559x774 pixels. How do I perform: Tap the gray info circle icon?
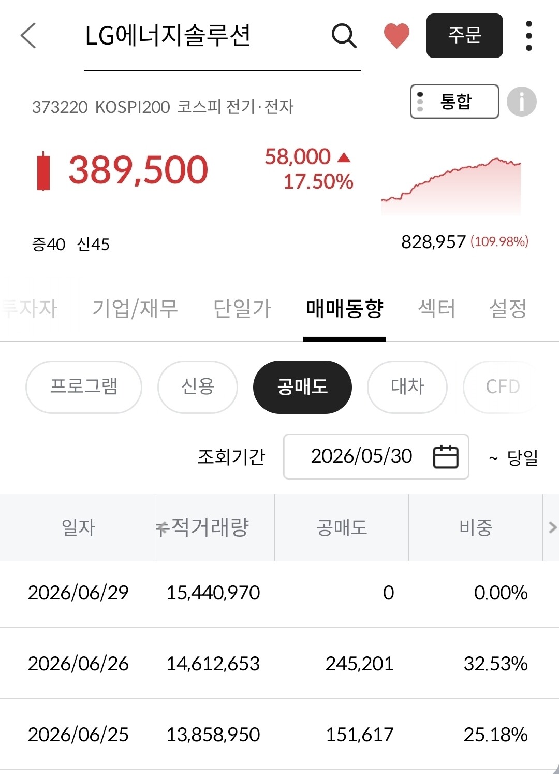[x=521, y=102]
